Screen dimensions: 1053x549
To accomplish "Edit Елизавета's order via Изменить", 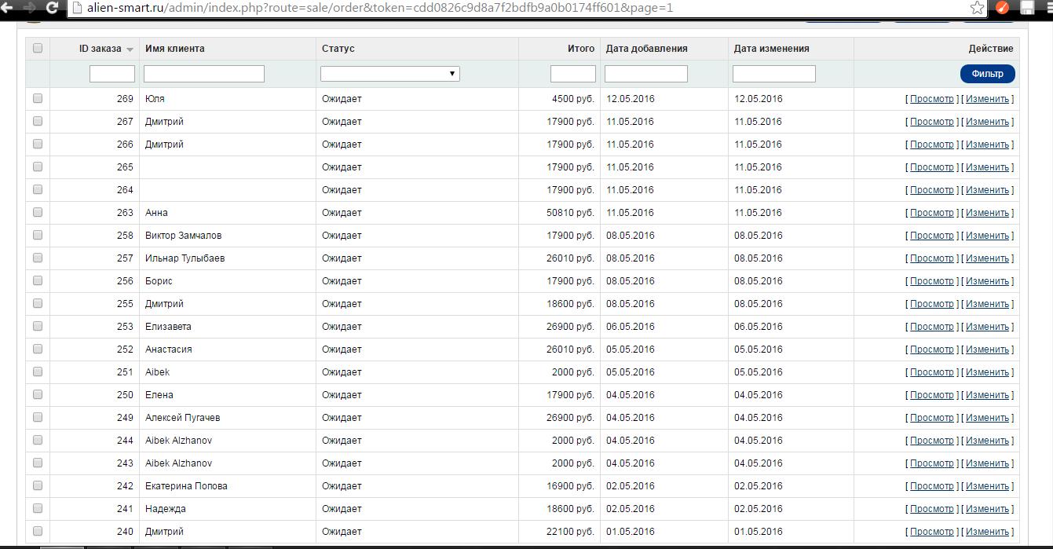I will pyautogui.click(x=987, y=327).
